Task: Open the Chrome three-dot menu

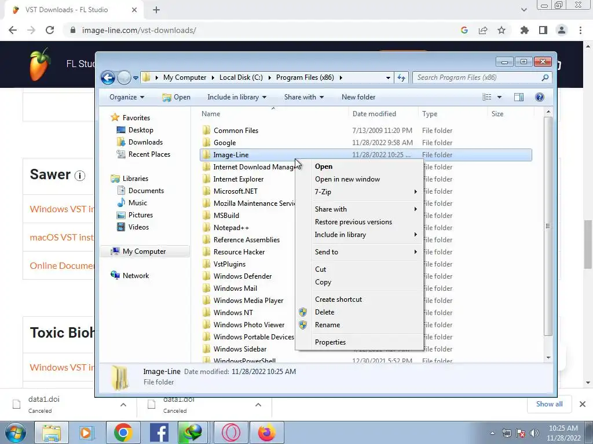Action: click(580, 30)
